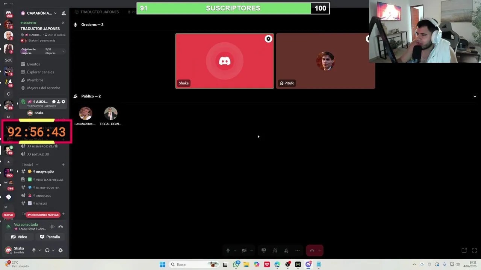Screen dimensions: 481x270
Task: Open Objetivo de mejoras 5/31 arrow
Action: click(63, 51)
